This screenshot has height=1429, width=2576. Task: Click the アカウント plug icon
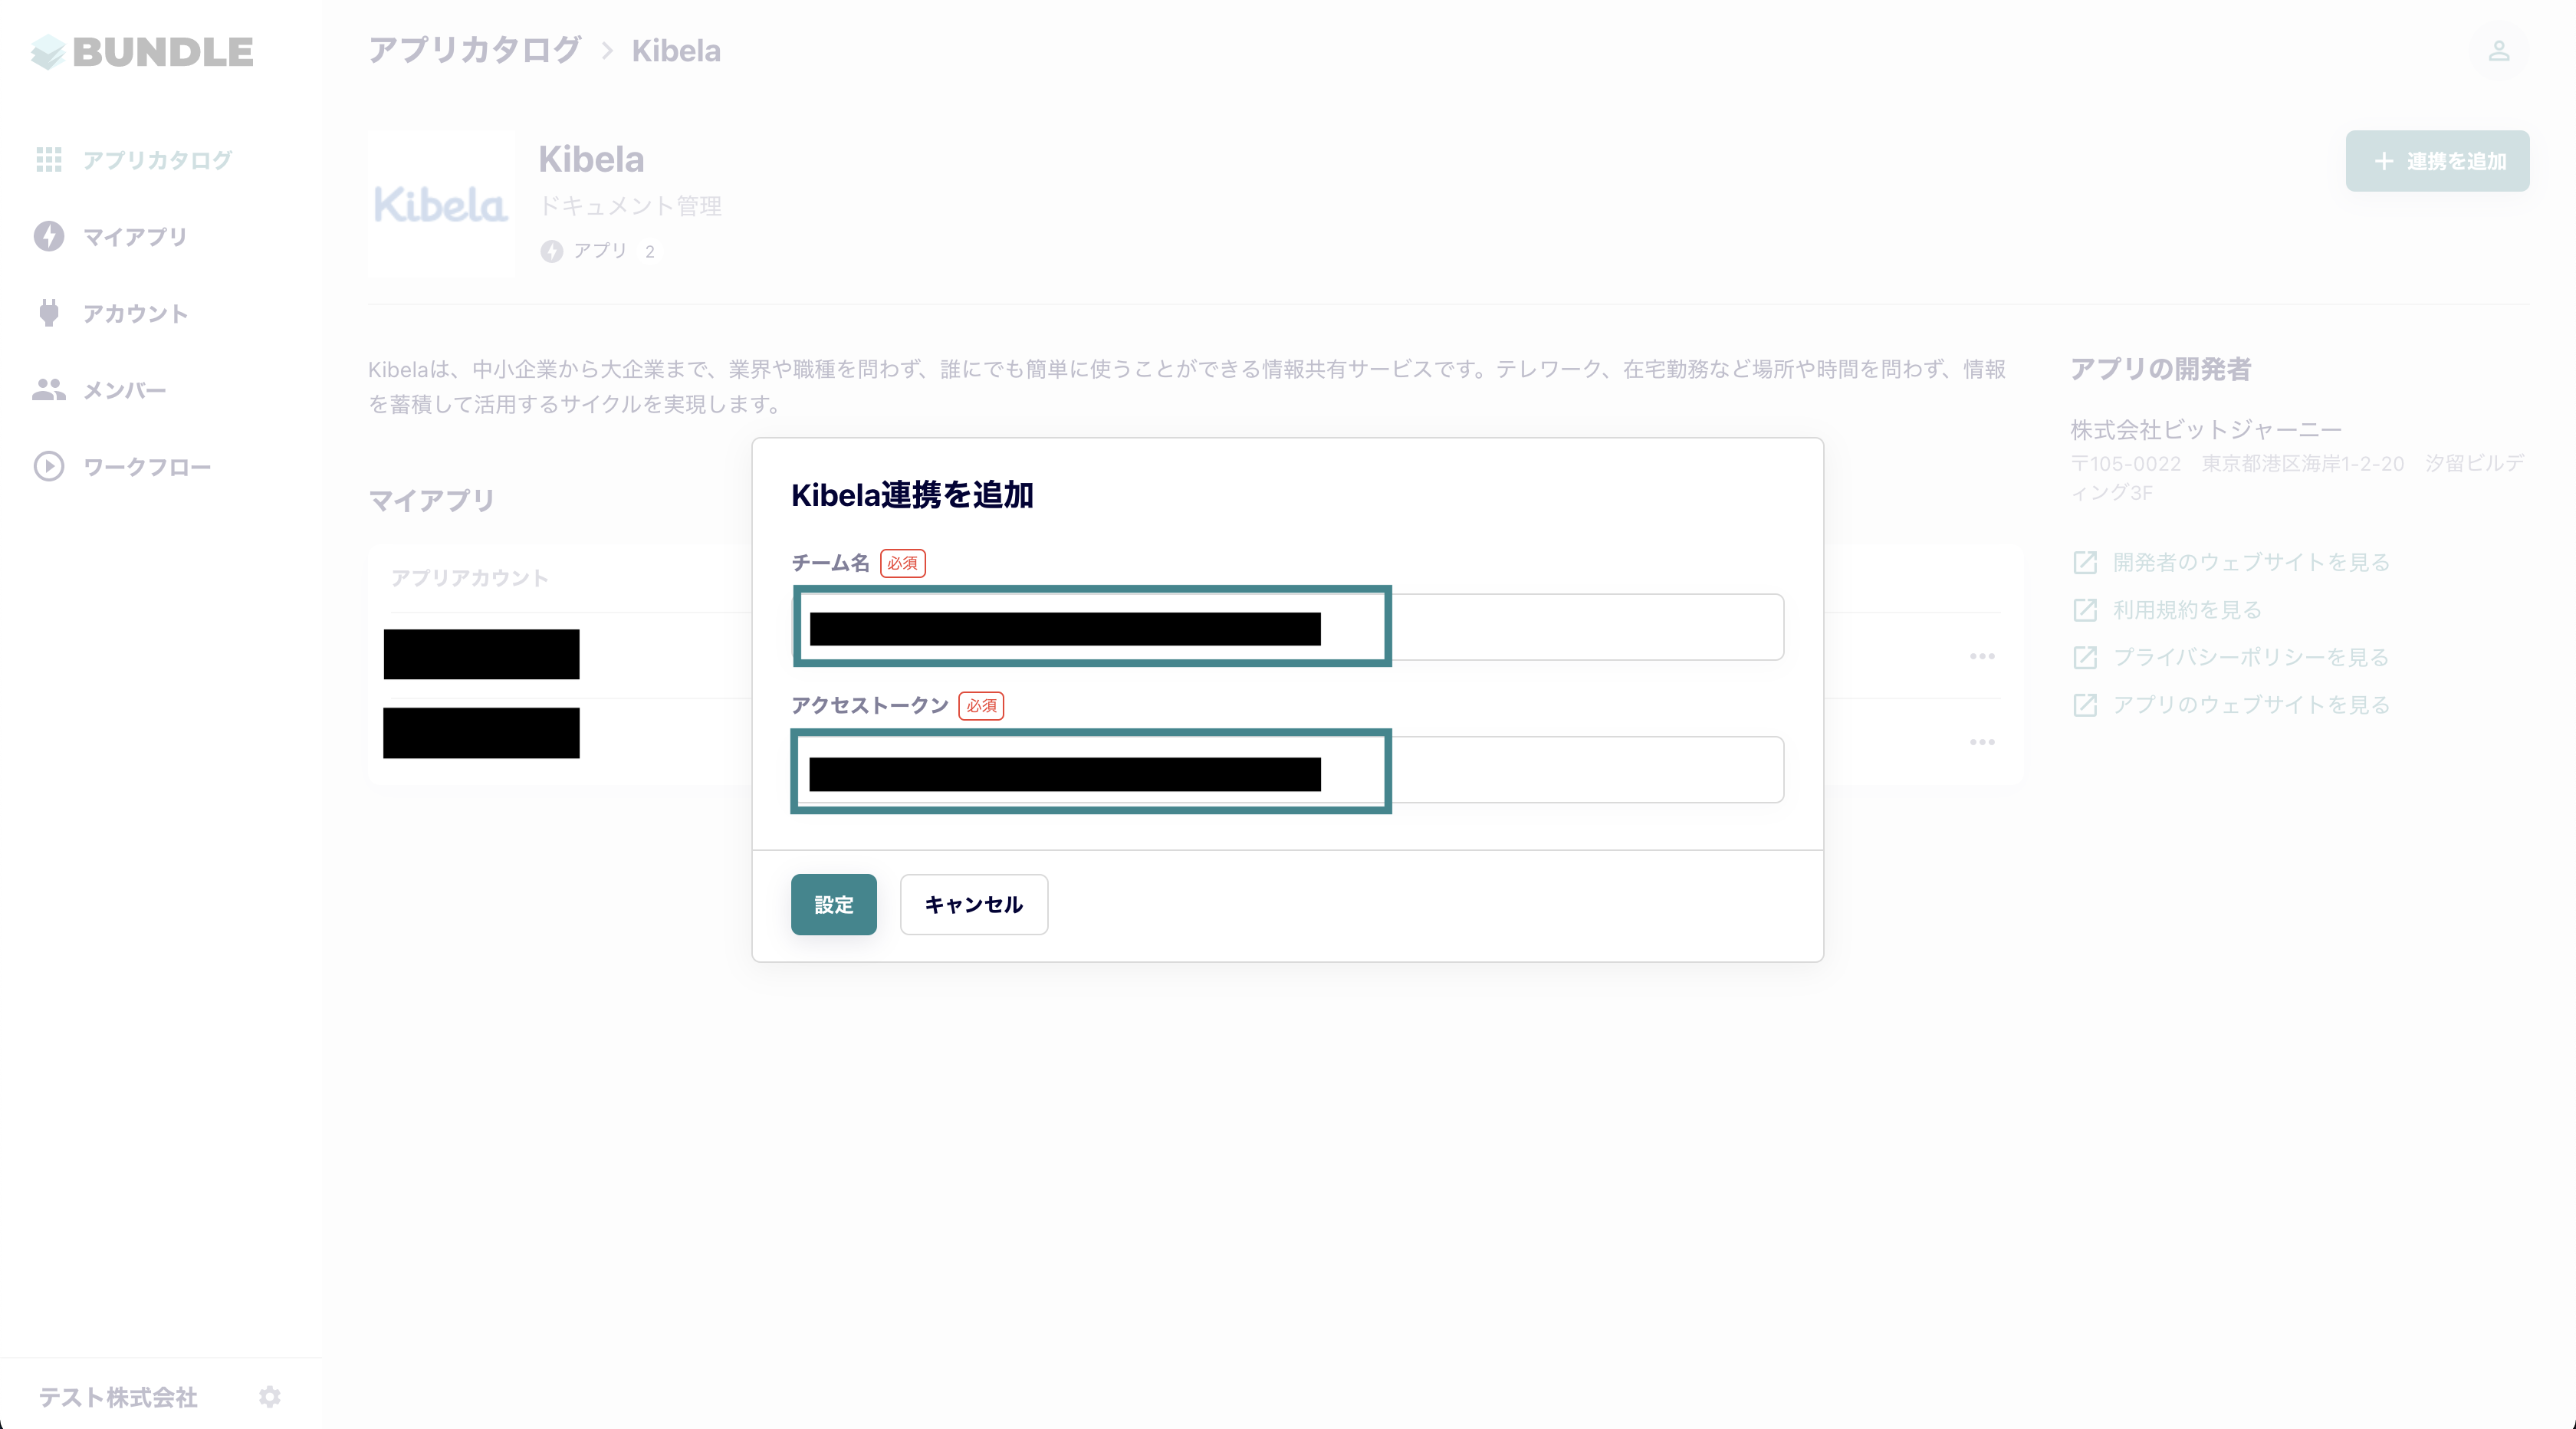(x=49, y=313)
